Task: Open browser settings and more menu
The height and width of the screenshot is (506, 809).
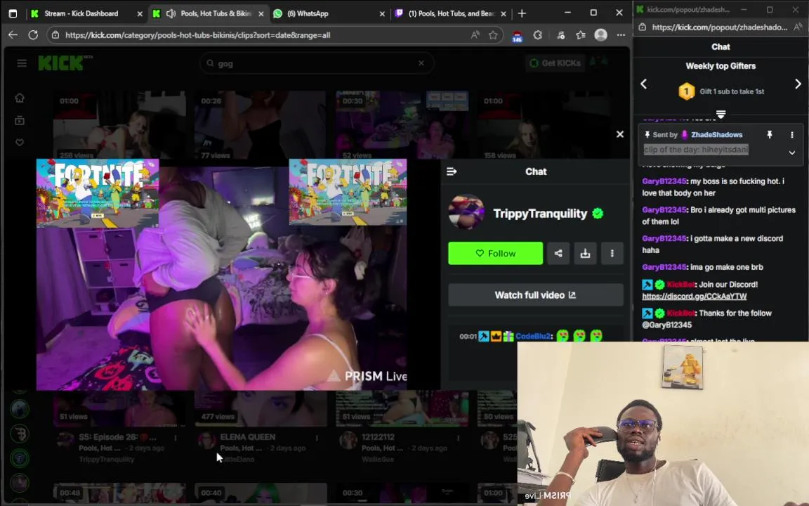Action: pyautogui.click(x=621, y=34)
